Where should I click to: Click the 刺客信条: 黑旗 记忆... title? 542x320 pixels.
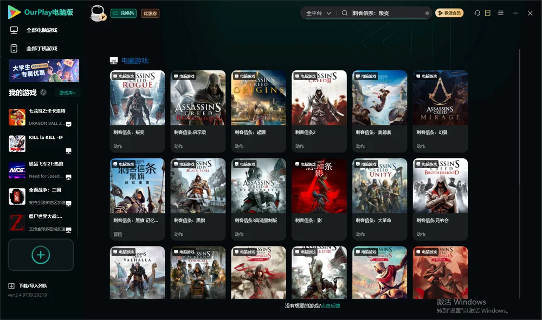(x=136, y=221)
